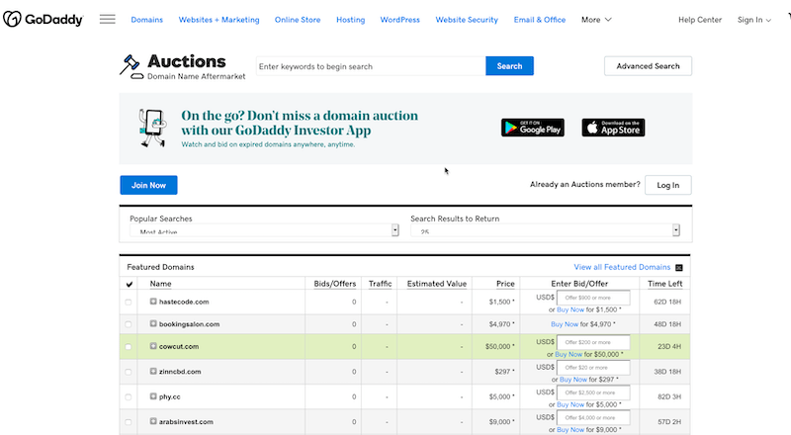Expand details for bookingsalon.com
791x435 pixels.
(x=153, y=324)
